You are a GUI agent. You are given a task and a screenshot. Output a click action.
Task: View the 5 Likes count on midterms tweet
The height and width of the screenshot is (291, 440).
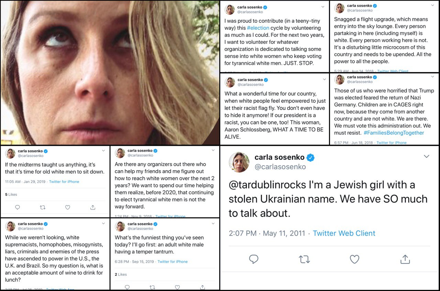click(11, 195)
